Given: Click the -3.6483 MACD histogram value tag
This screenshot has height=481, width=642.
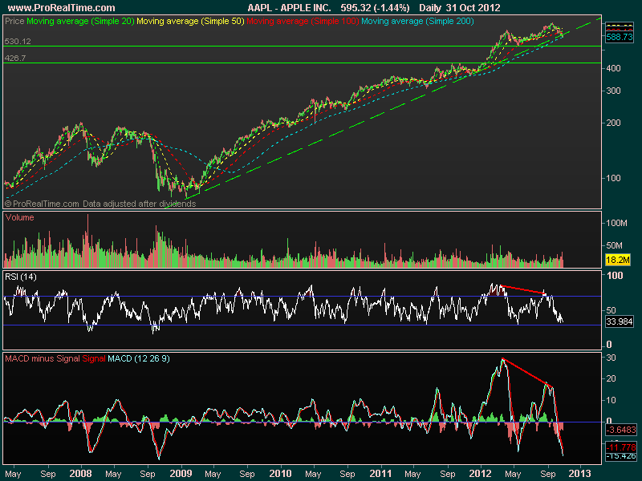Looking at the screenshot, I should [x=621, y=430].
